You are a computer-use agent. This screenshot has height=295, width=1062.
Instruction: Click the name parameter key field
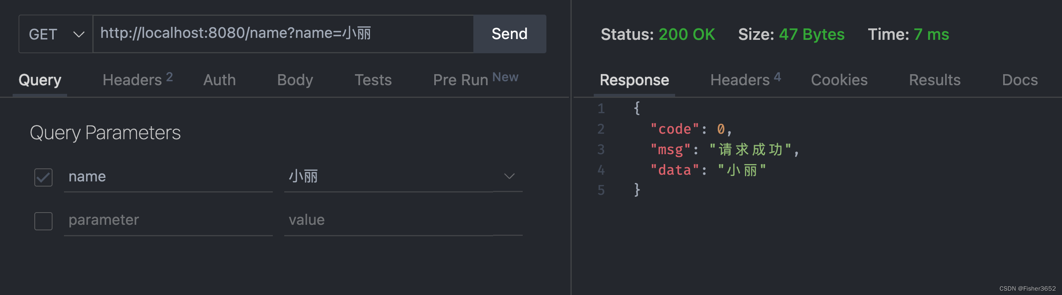click(x=168, y=177)
